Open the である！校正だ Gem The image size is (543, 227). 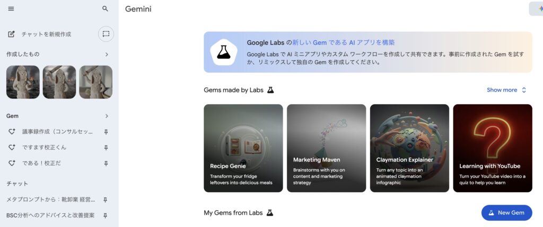coord(41,164)
